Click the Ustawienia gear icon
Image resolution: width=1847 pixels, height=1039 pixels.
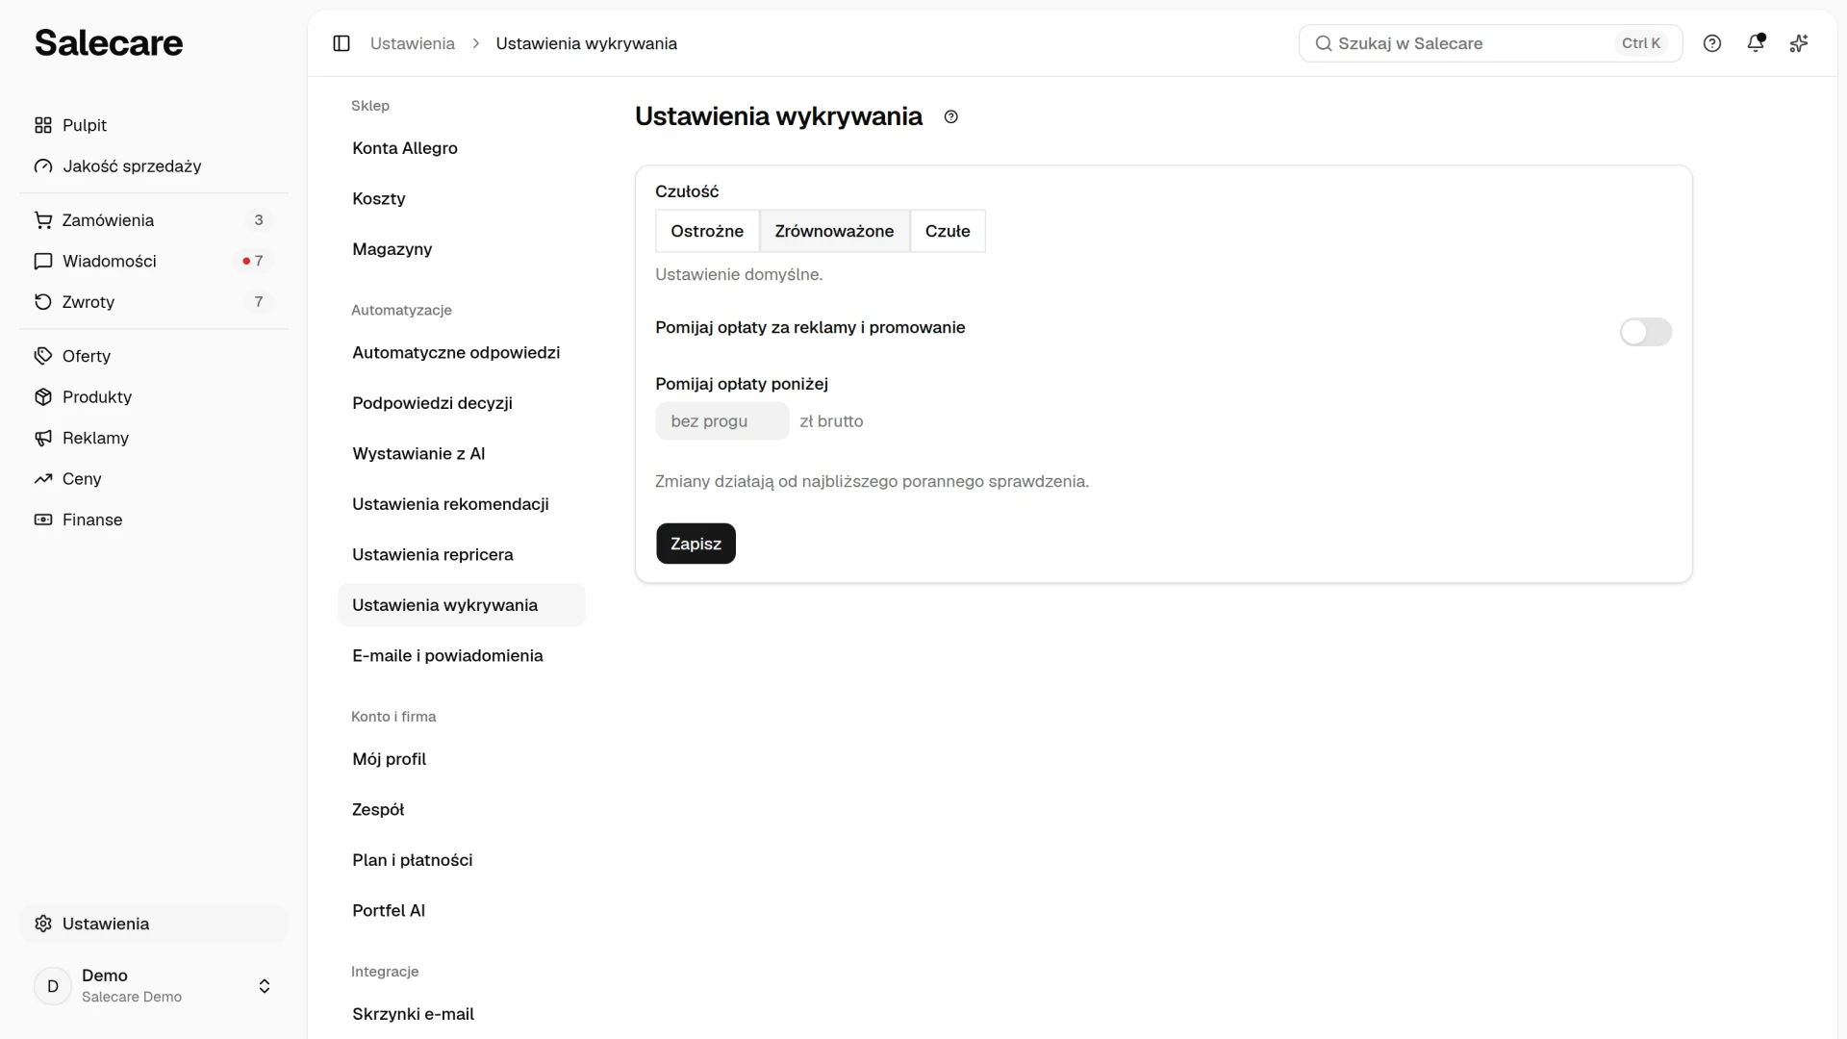(x=43, y=924)
